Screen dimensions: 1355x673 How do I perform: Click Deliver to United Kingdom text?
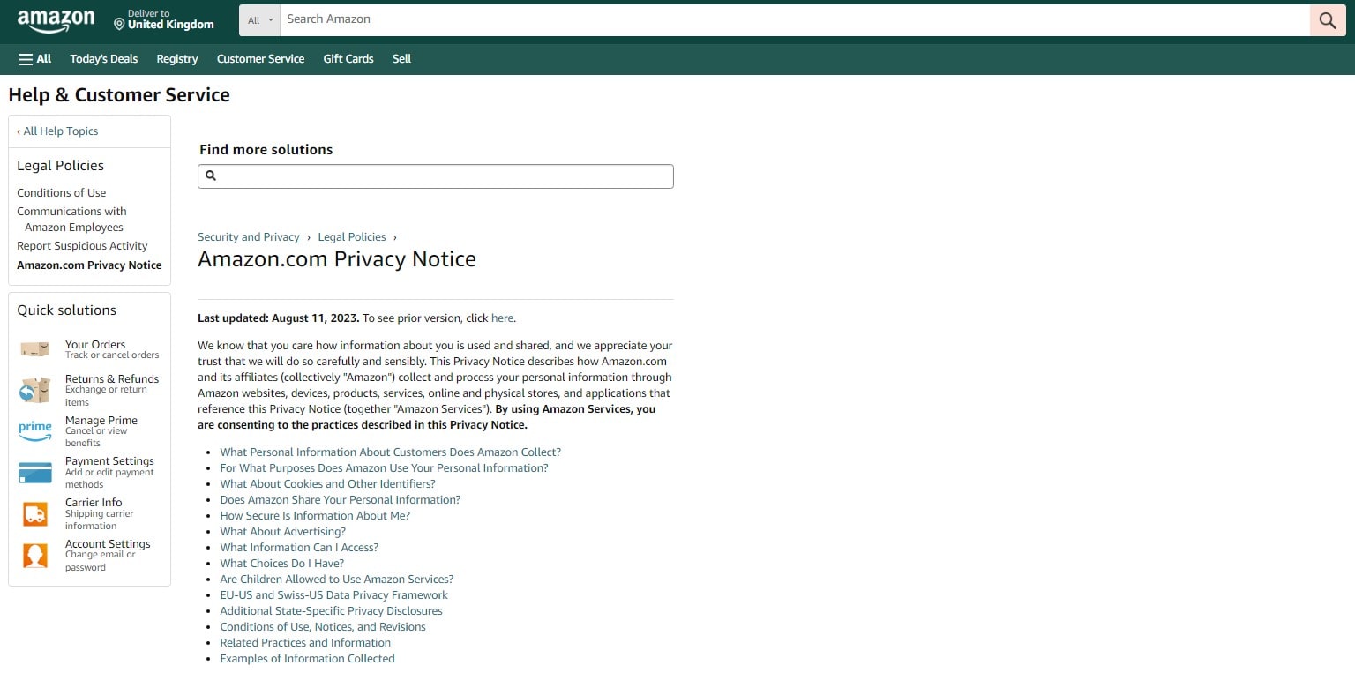pyautogui.click(x=170, y=20)
